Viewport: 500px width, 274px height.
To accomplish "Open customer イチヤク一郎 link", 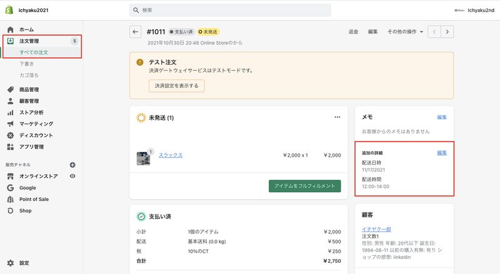I will pyautogui.click(x=376, y=229).
